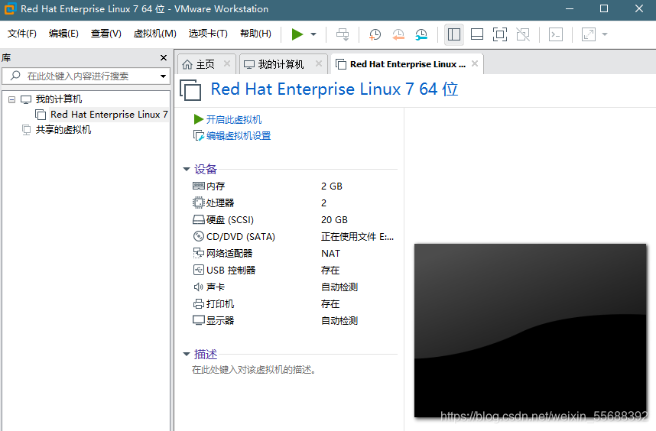This screenshot has height=431, width=656.
Task: Close the 主页 tab
Action: tap(227, 63)
